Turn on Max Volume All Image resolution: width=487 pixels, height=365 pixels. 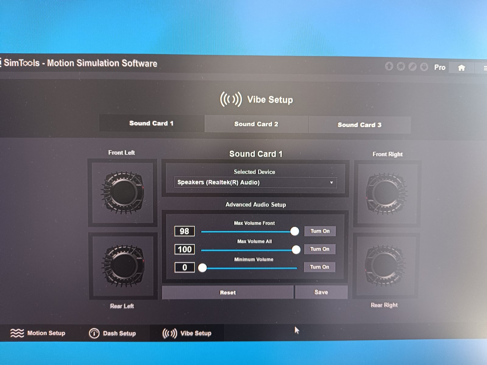point(320,249)
